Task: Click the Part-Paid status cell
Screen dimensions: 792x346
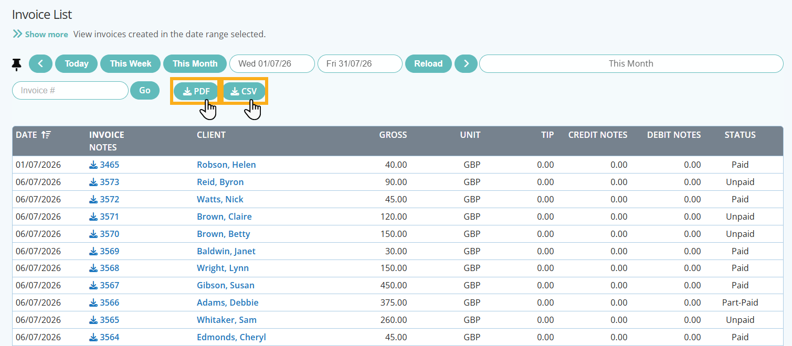Action: (740, 302)
